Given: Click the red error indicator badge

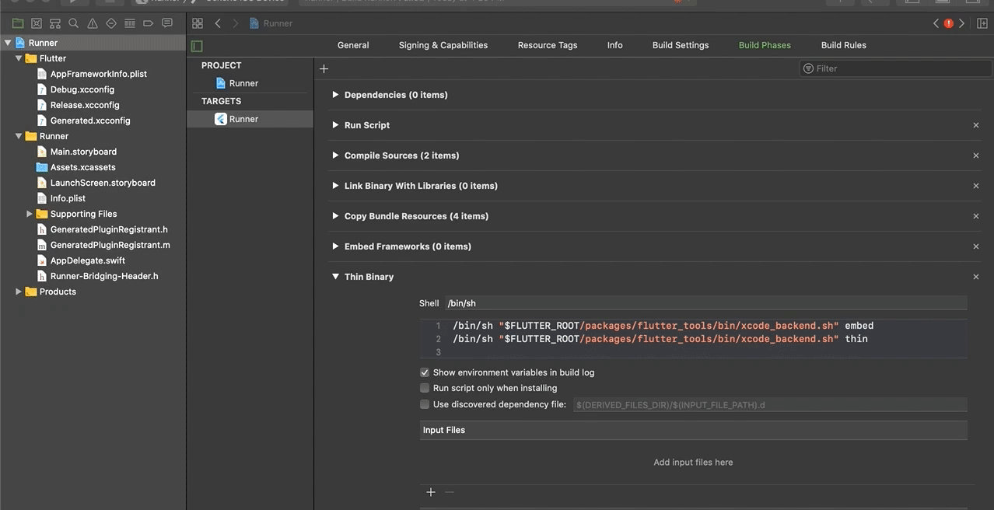Looking at the screenshot, I should (x=949, y=23).
